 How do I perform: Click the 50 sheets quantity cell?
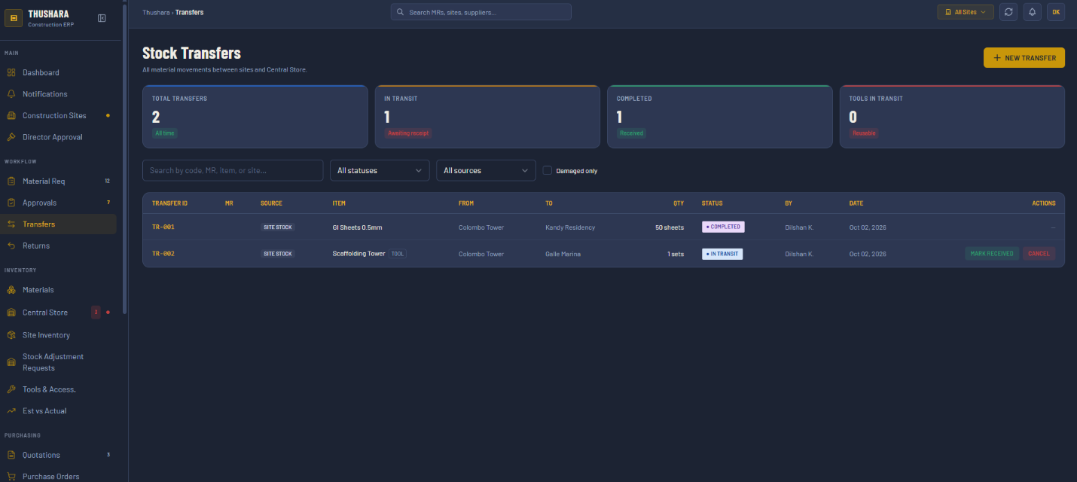point(670,227)
